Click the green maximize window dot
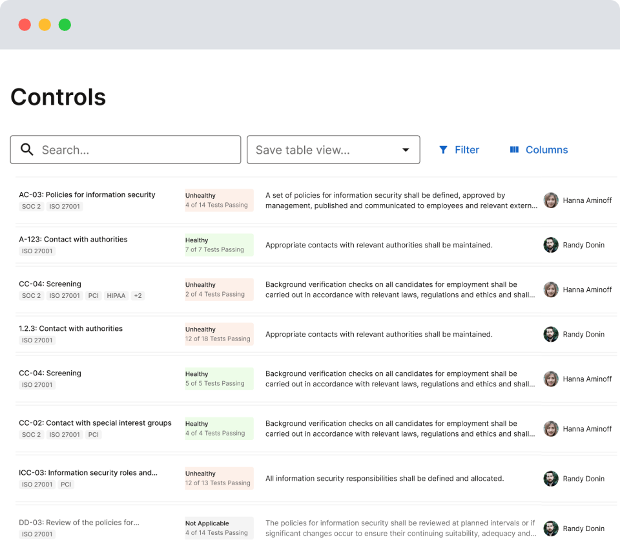Image resolution: width=620 pixels, height=544 pixels. 65,25
